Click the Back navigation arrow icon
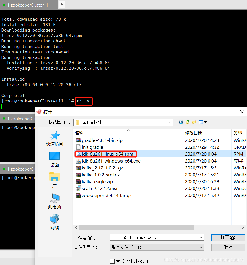The image size is (247, 265). point(181,122)
